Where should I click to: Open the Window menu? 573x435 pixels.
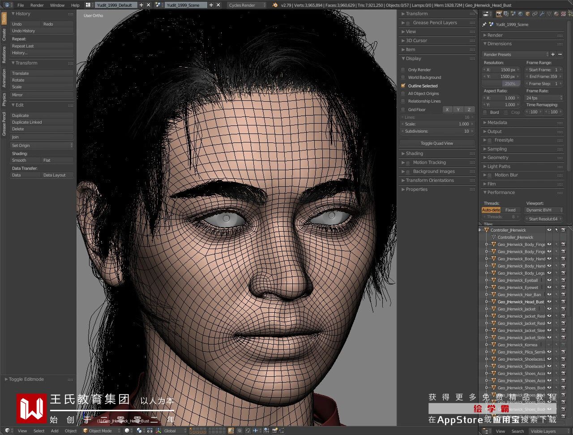[57, 5]
